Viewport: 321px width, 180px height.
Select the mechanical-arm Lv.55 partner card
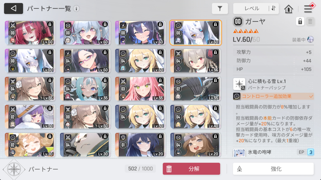(195, 89)
